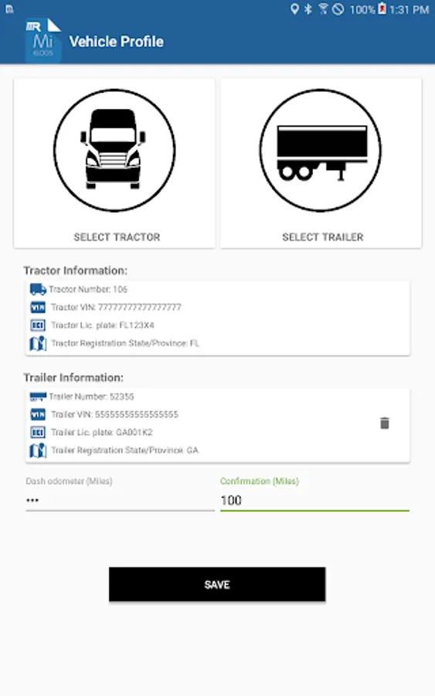Tap the location icon in status bar
The image size is (435, 696).
click(294, 9)
